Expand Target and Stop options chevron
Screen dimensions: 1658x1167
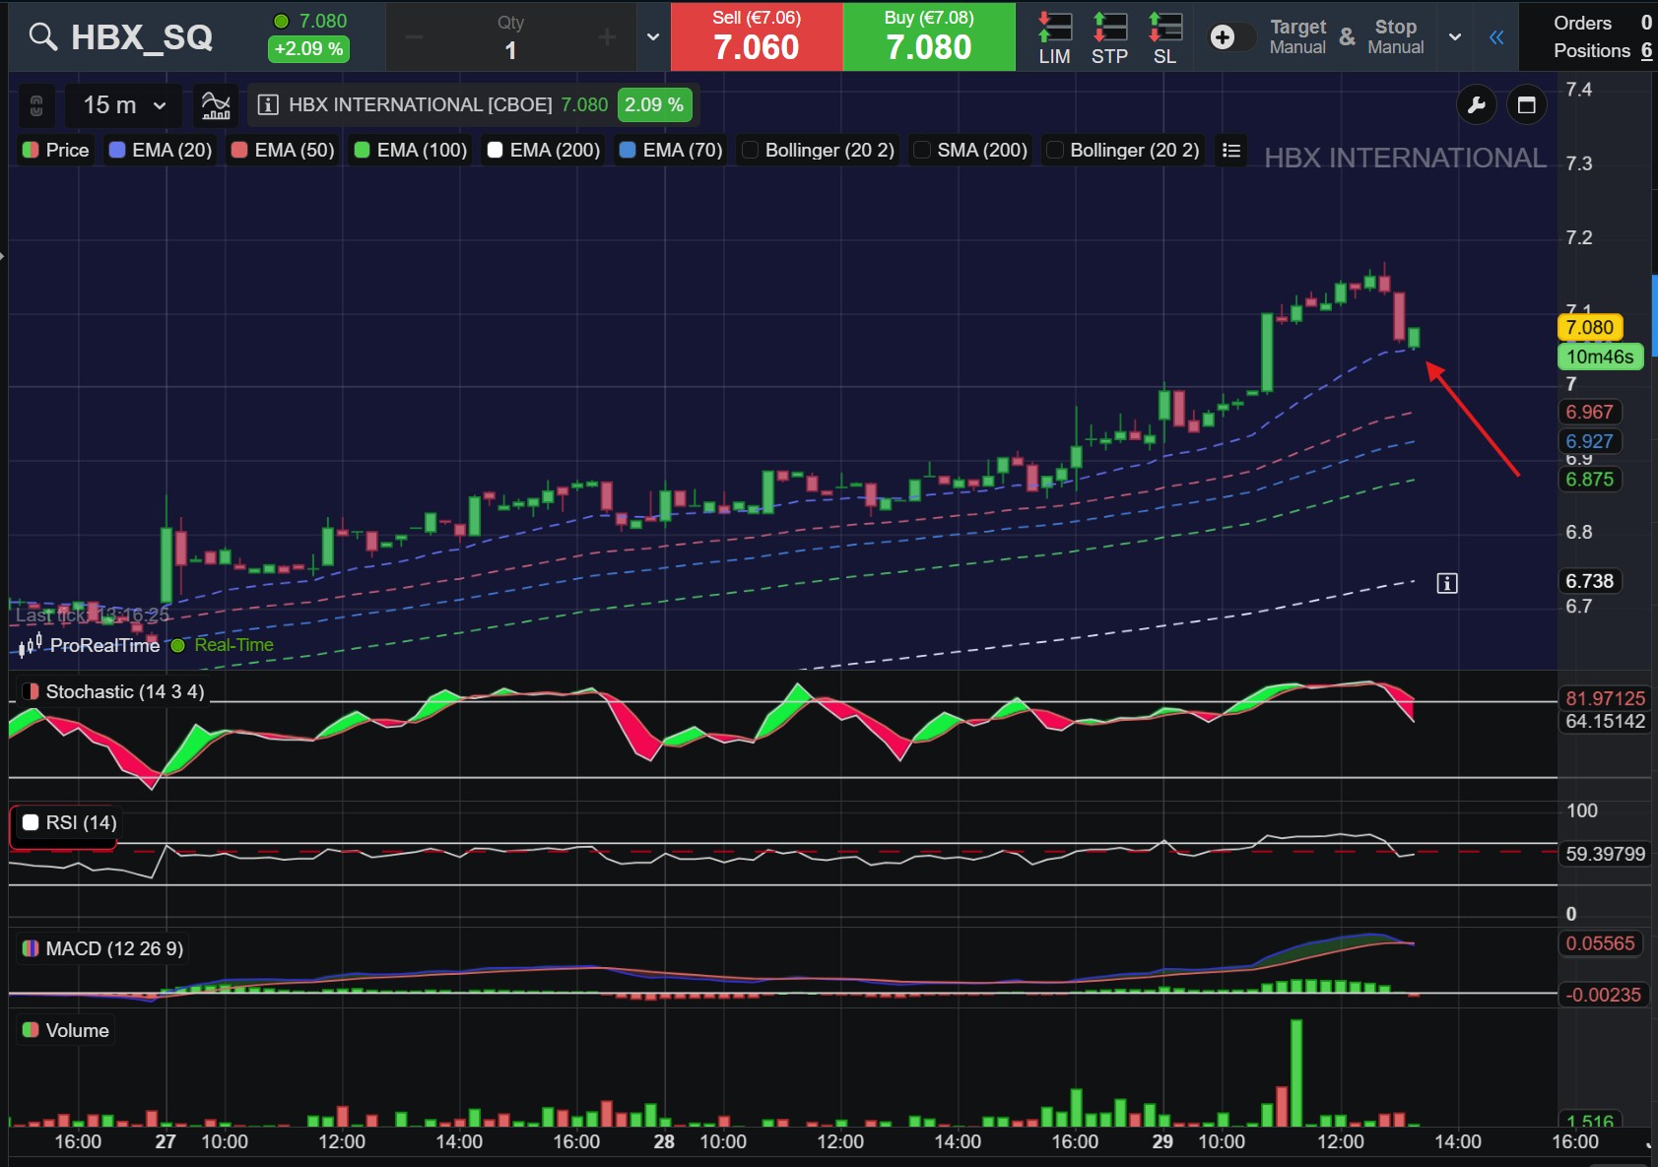coord(1454,37)
